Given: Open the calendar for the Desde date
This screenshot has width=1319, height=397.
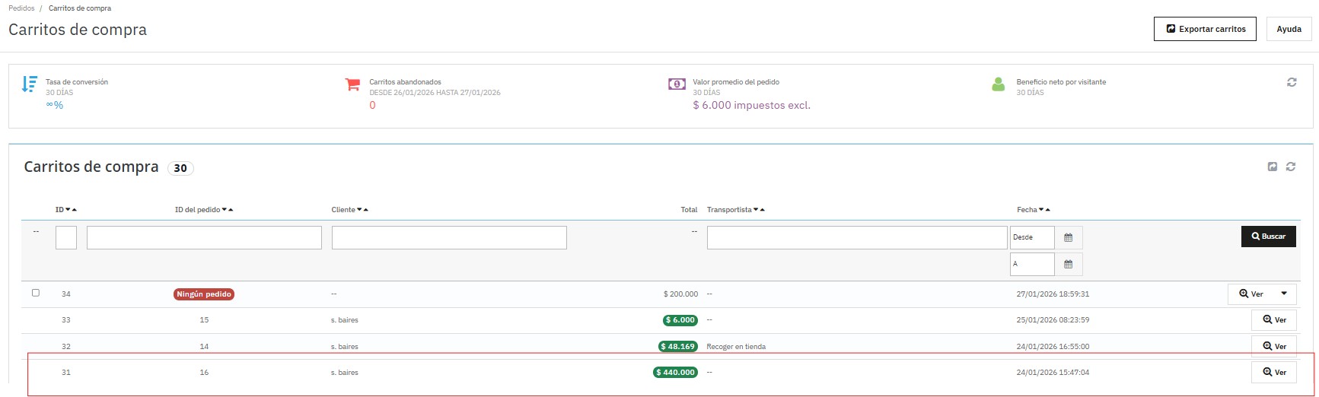Looking at the screenshot, I should [1068, 237].
